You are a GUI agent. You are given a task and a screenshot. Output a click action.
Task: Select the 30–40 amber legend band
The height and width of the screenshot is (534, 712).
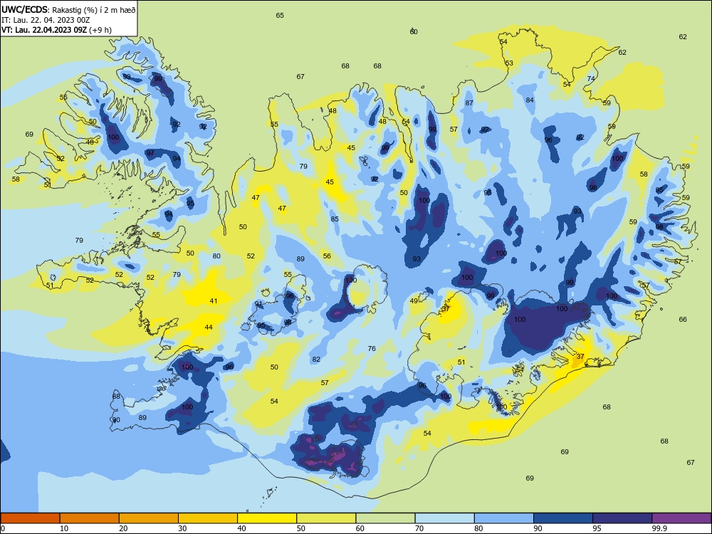coord(208,518)
